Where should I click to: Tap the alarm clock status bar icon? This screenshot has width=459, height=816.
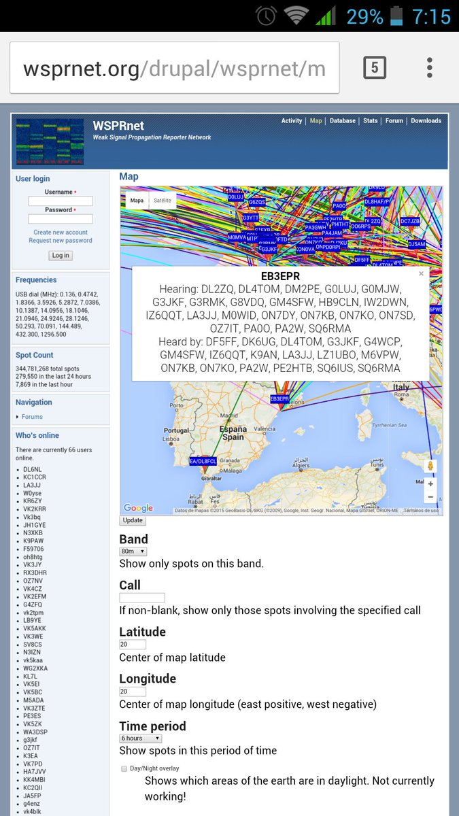[266, 16]
